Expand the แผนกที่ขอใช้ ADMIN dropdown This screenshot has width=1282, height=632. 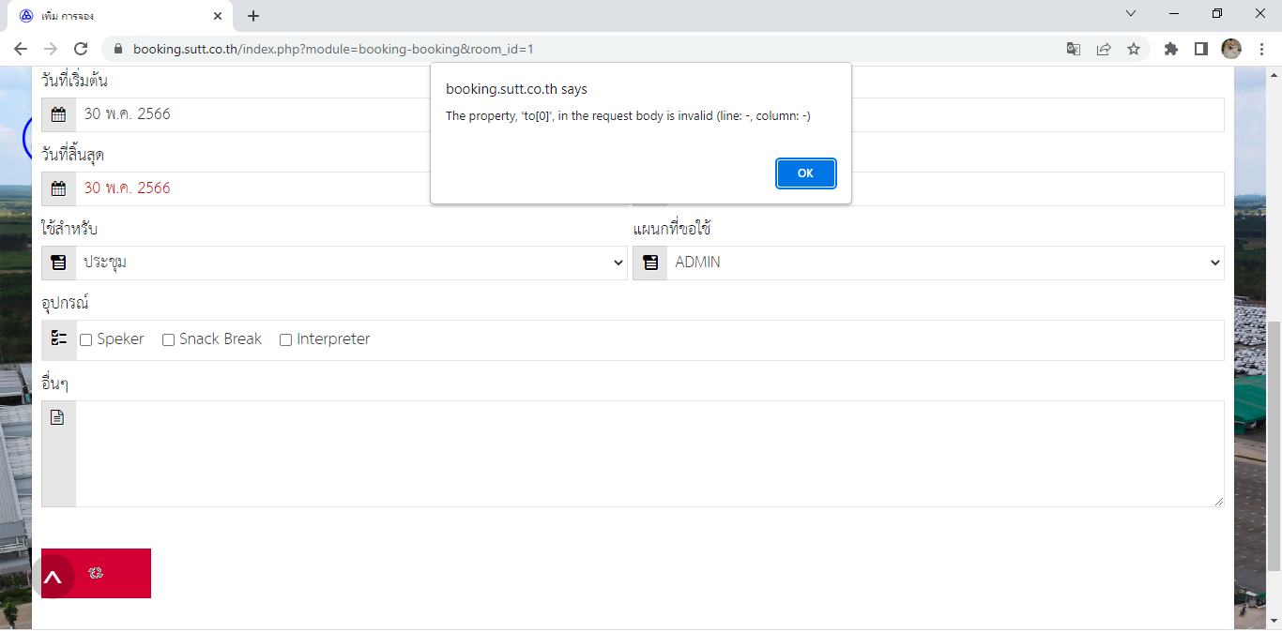[945, 263]
